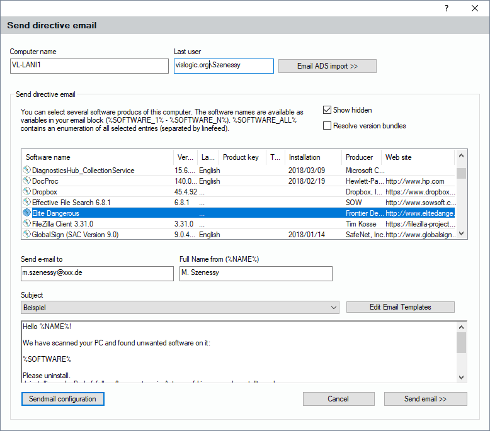
Task: Open the Subject dropdown
Action: 334,308
